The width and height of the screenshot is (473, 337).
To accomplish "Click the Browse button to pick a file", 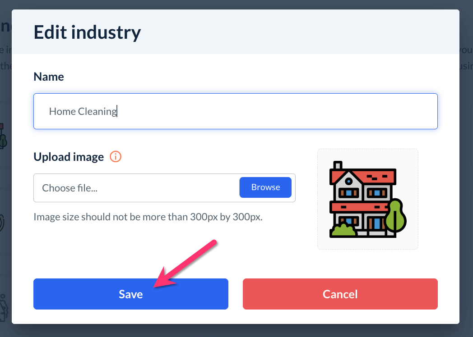I will (x=265, y=187).
